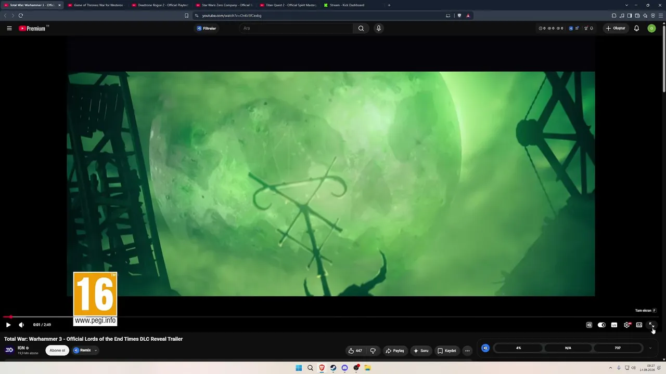Subscribe with Abone ol button

(x=57, y=351)
